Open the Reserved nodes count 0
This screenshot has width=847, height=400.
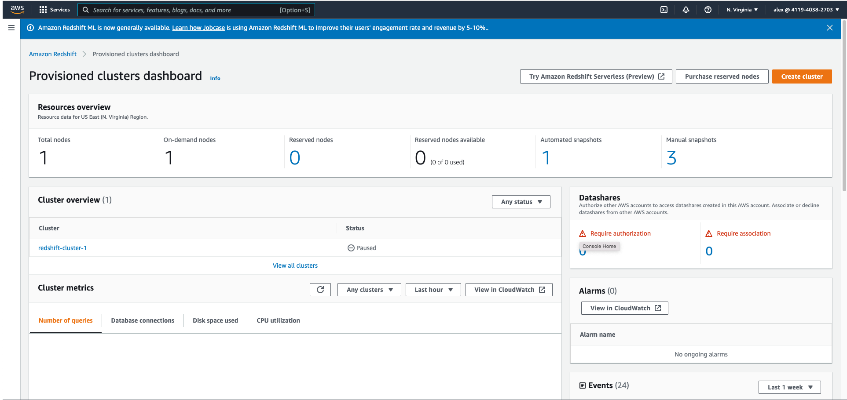(295, 158)
